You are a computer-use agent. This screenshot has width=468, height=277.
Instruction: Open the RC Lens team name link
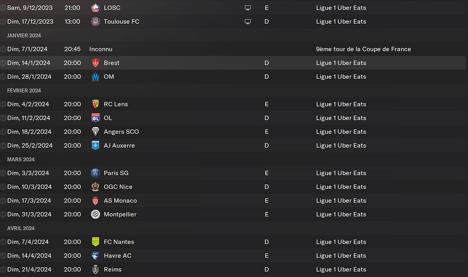[x=116, y=104]
